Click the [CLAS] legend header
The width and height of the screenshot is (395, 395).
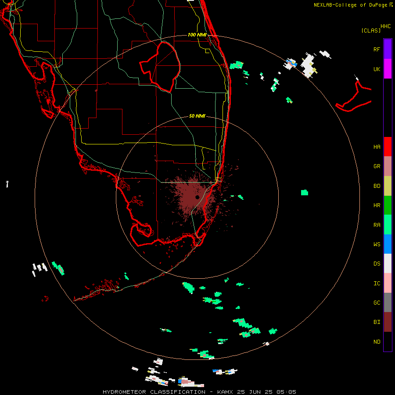370,31
